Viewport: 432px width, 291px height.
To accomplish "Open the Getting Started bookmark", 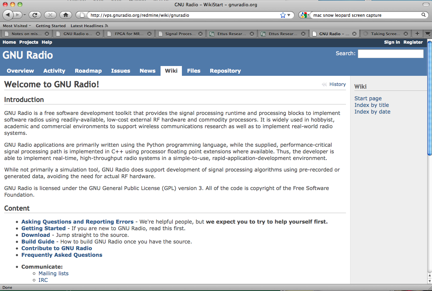I will point(51,26).
